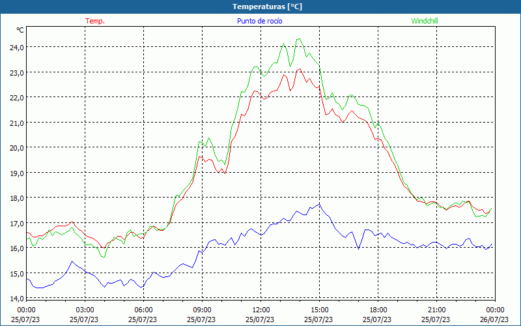Screen dimensions: 521x326
Task: Click the '15,0' y-axis value
Action: (17, 274)
